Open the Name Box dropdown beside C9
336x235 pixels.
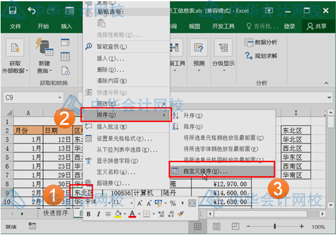[x=60, y=98]
